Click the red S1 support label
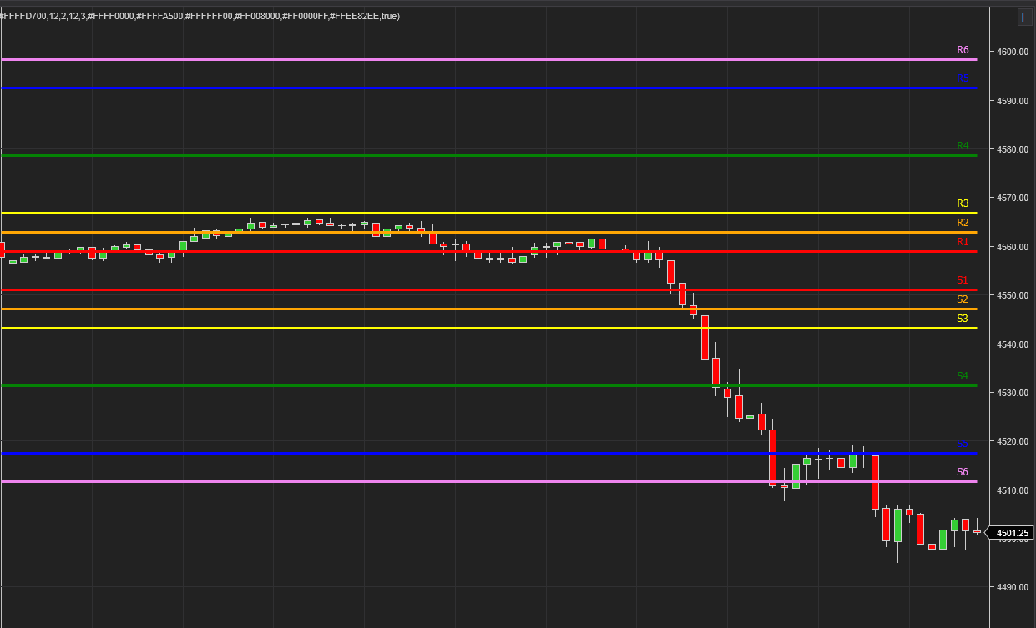This screenshot has height=628, width=1036. [x=963, y=280]
